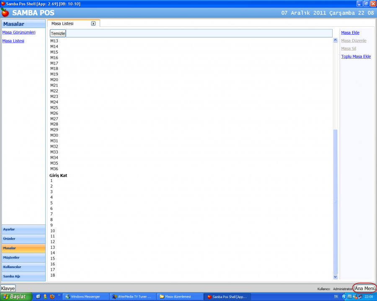The width and height of the screenshot is (377, 301).
Task: Select table M14 in the list
Action: pos(54,46)
